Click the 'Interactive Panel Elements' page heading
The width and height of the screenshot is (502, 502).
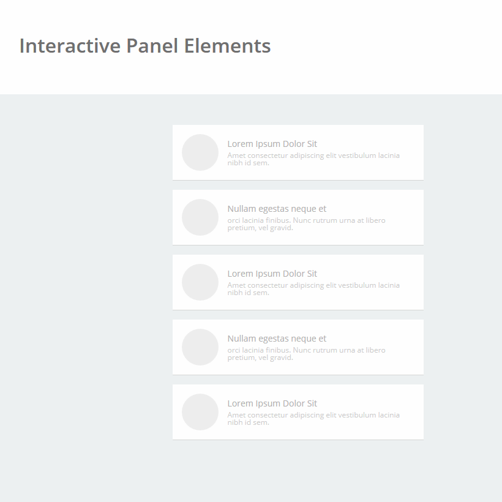pyautogui.click(x=145, y=46)
